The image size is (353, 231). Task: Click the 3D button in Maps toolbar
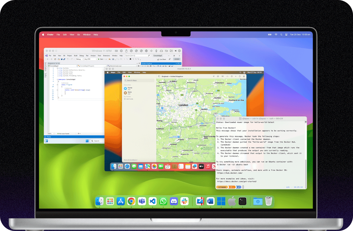pyautogui.click(x=222, y=76)
